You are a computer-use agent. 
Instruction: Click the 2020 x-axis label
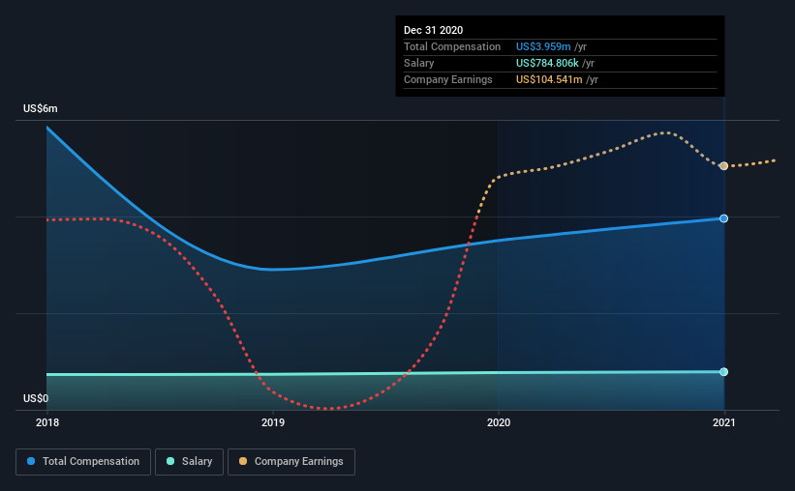499,422
